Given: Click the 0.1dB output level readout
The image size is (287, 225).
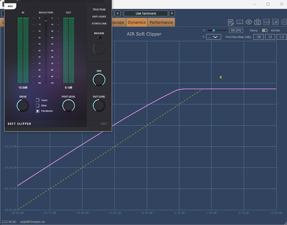Looking at the screenshot, I should point(68,87).
